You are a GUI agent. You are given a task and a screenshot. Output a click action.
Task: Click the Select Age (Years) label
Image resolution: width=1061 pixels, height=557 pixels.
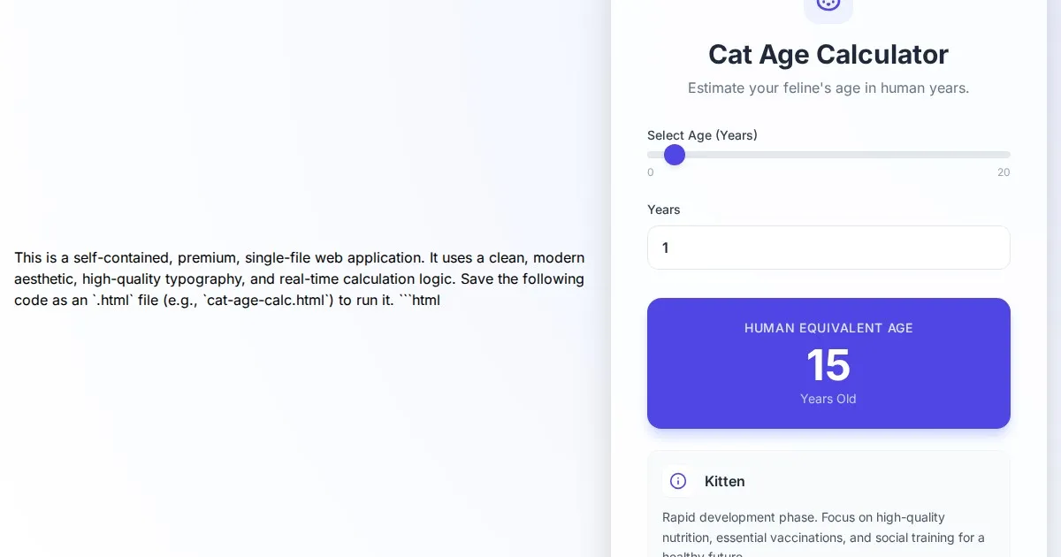702,135
